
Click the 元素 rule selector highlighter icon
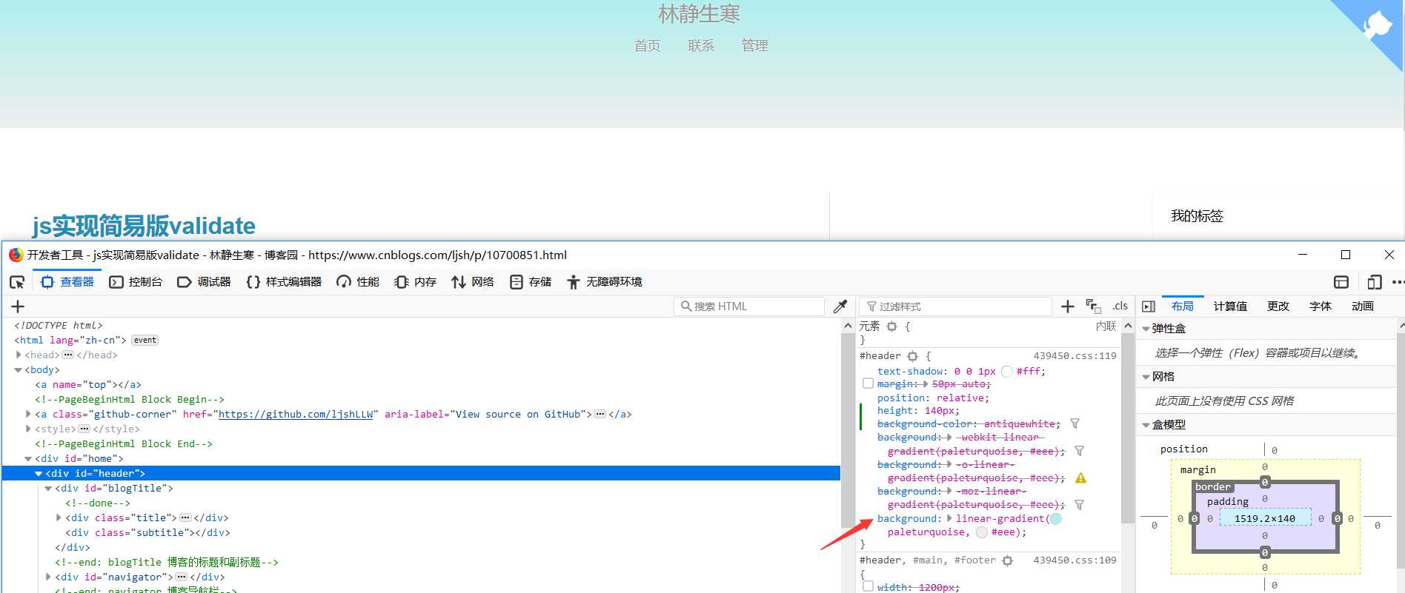(x=892, y=326)
